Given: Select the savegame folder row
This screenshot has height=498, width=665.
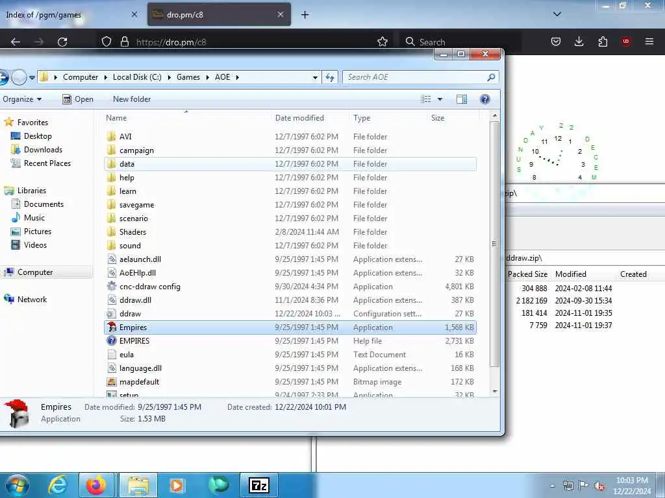Looking at the screenshot, I should 290,204.
